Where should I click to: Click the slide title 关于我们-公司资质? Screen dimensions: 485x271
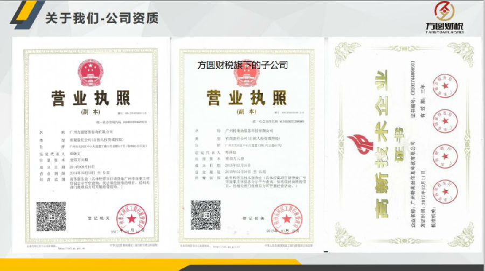click(x=101, y=18)
